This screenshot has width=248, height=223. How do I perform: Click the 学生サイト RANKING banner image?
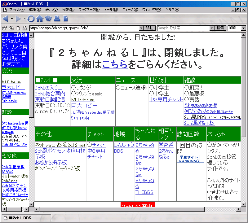pos(190,159)
